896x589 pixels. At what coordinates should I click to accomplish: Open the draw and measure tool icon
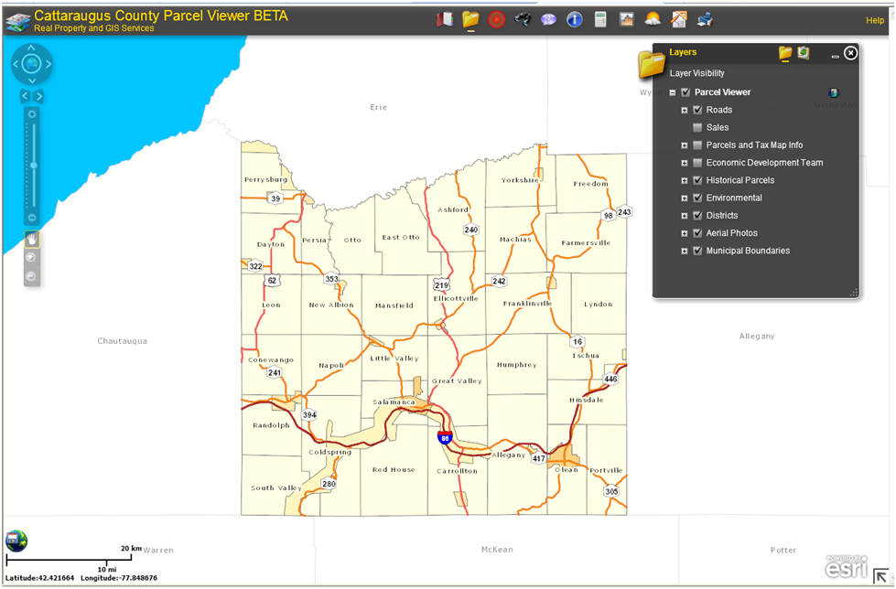[x=678, y=20]
